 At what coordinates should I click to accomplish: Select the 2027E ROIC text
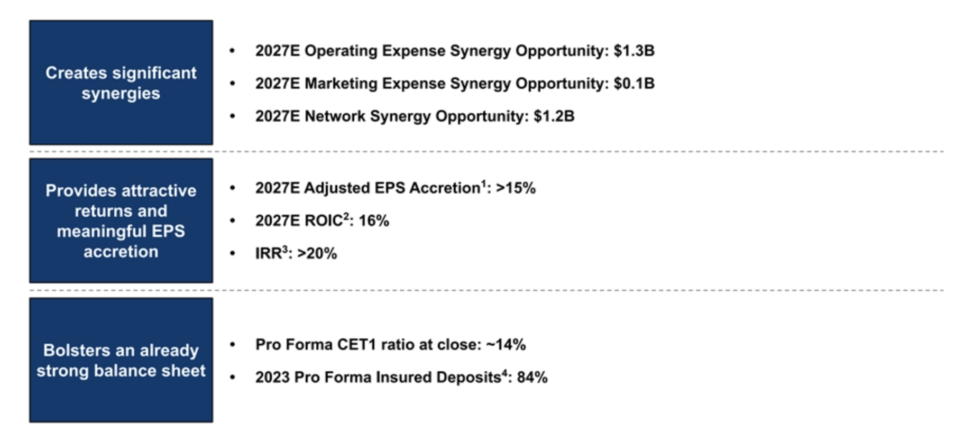(321, 221)
